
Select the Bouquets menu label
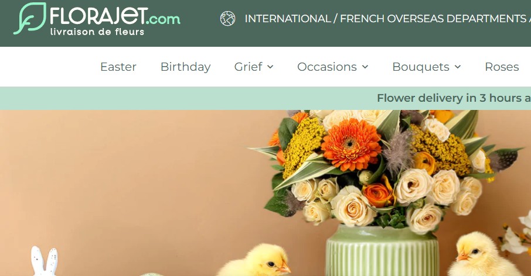[421, 67]
